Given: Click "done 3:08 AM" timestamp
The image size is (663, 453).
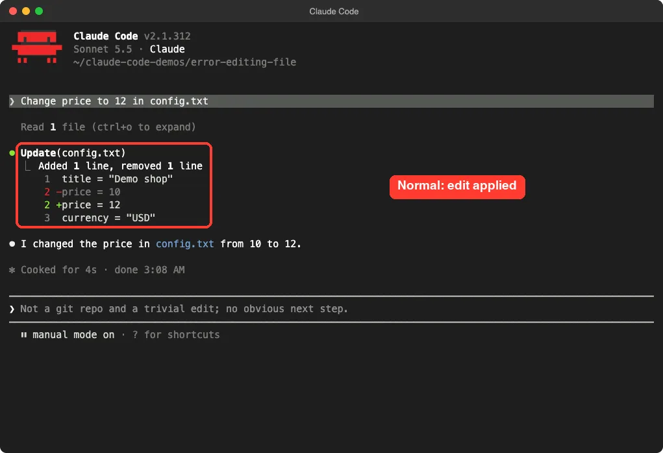Looking at the screenshot, I should pyautogui.click(x=149, y=270).
